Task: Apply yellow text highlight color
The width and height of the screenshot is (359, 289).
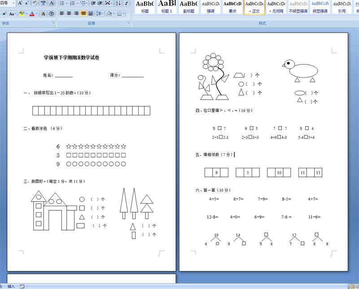Action: pyautogui.click(x=22, y=14)
